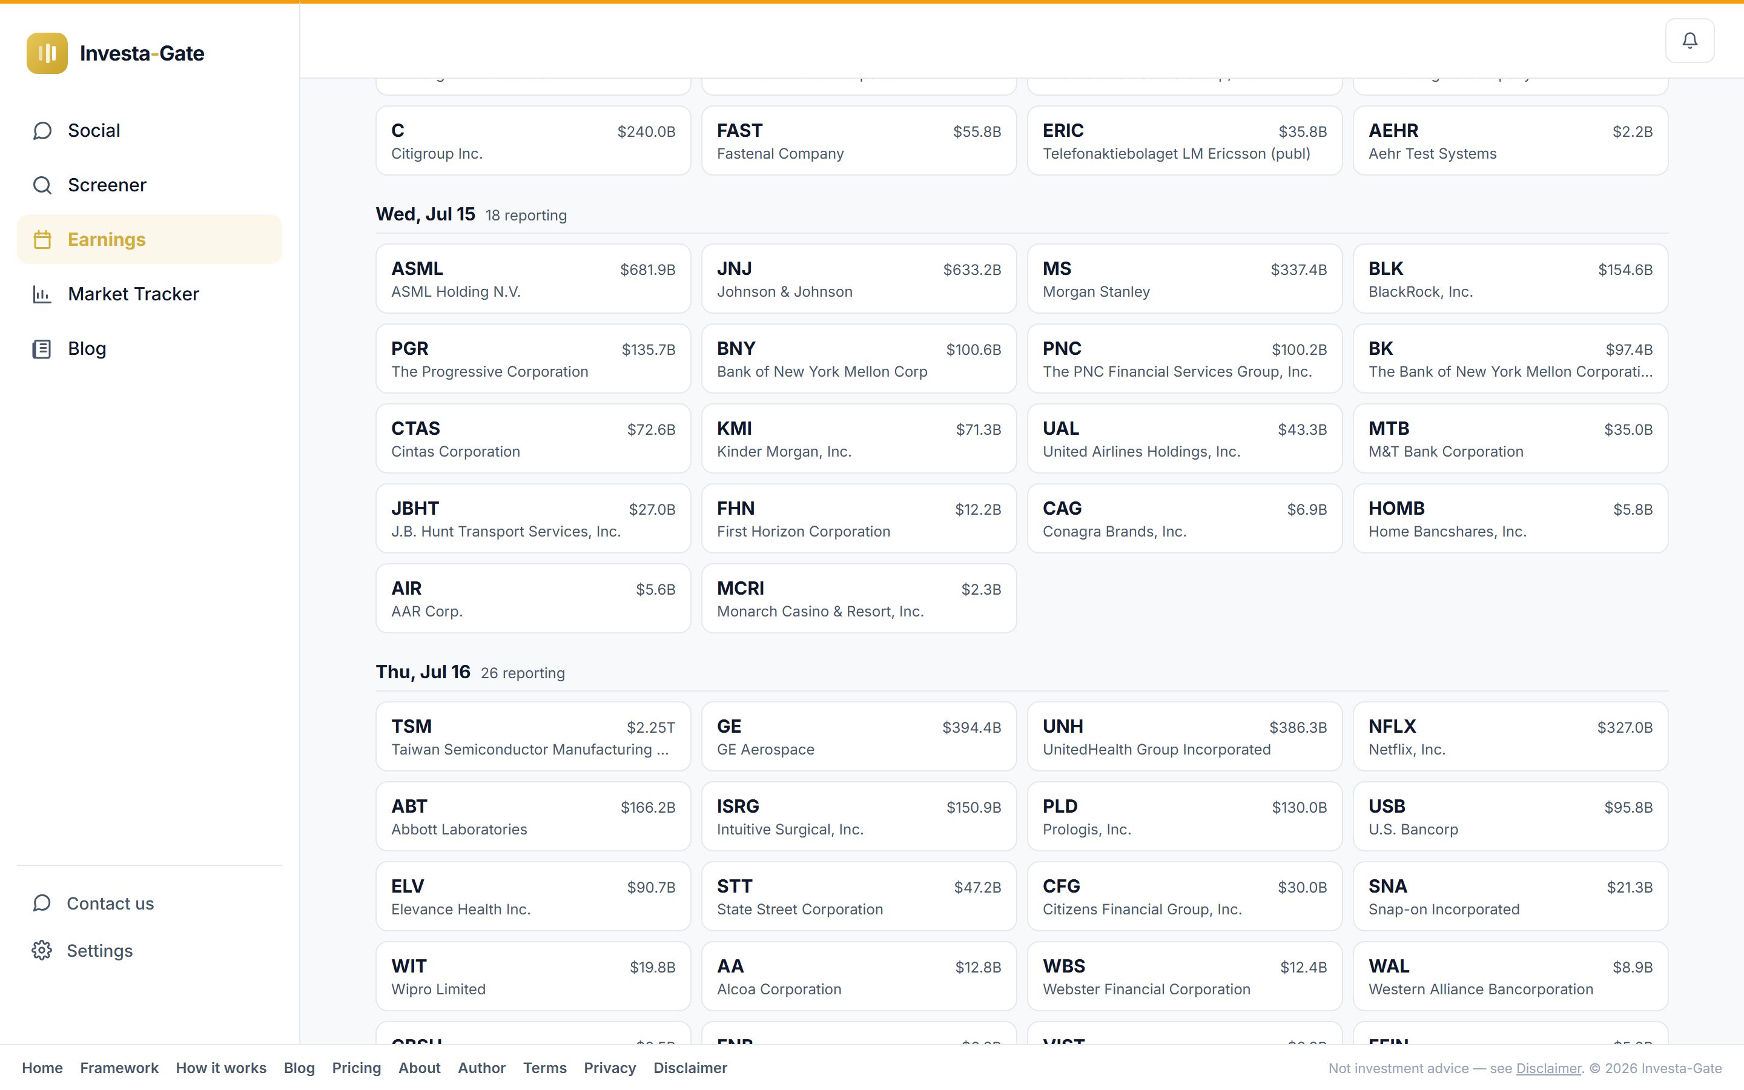
Task: Click the Investa-Gate logo icon
Action: pos(47,53)
